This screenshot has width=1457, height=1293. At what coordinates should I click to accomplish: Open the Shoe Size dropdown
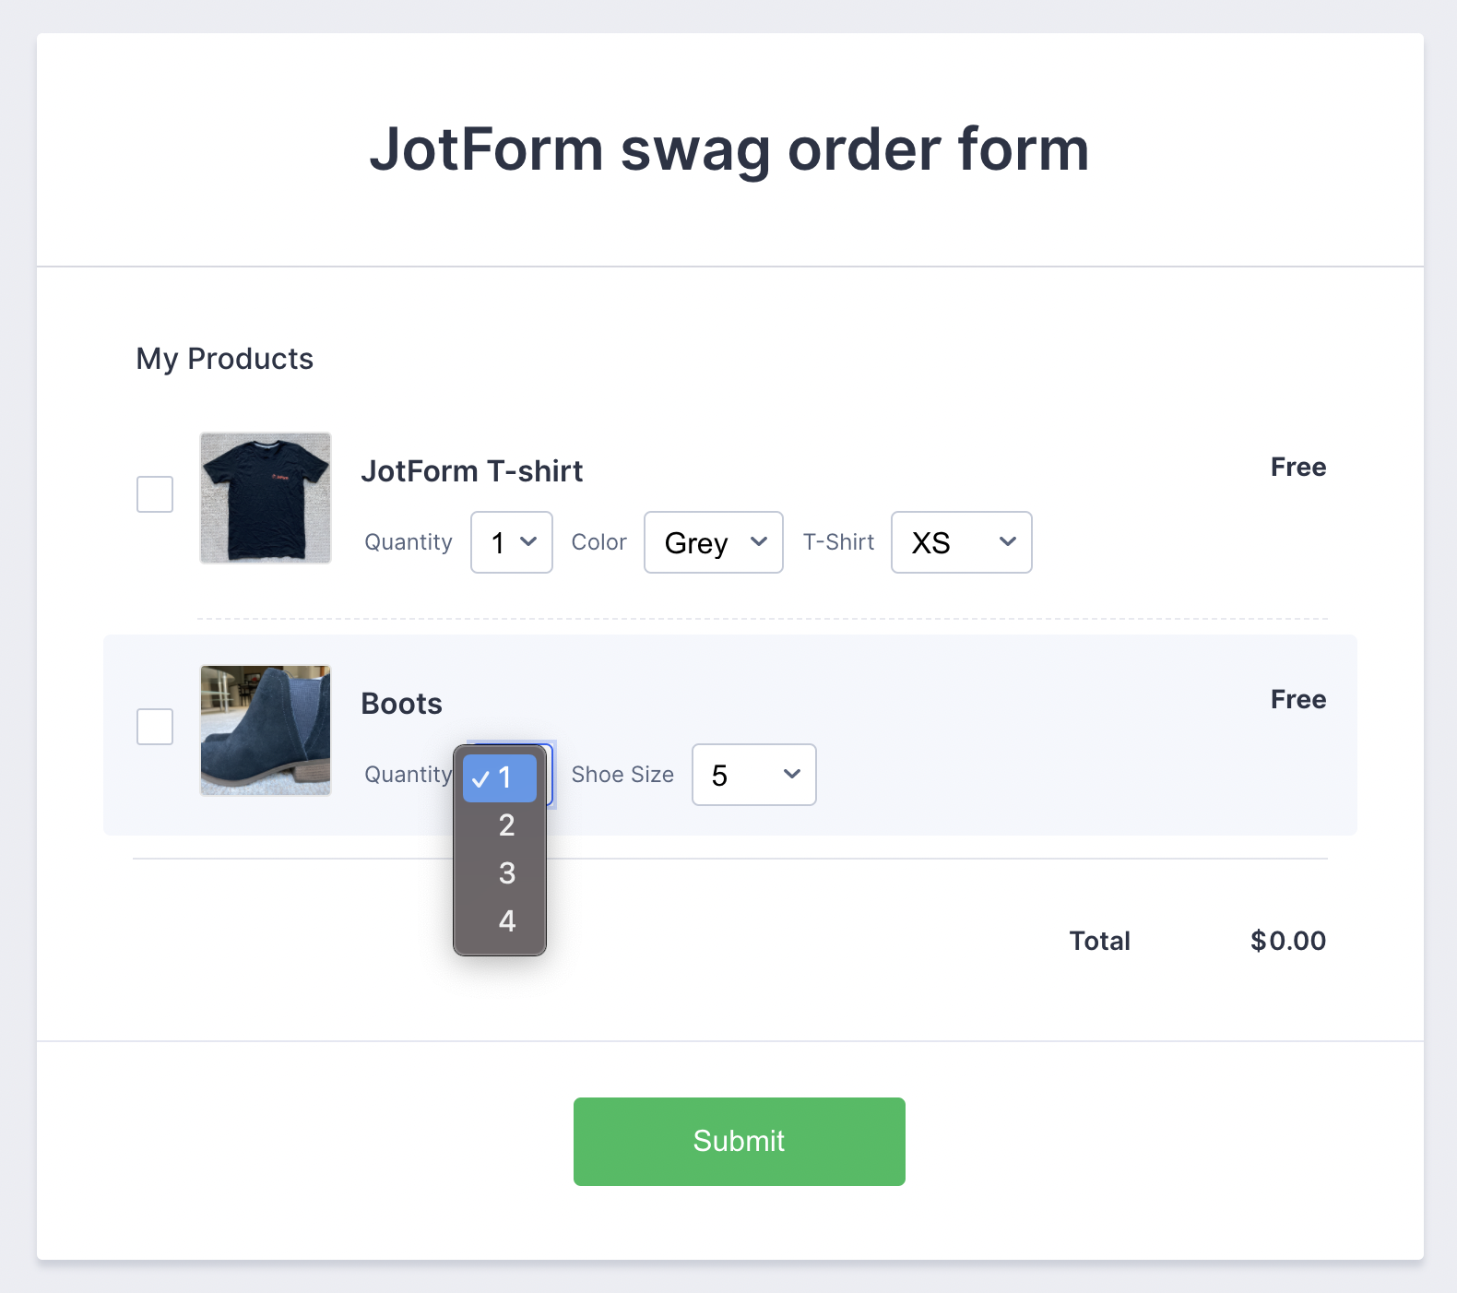tap(753, 775)
